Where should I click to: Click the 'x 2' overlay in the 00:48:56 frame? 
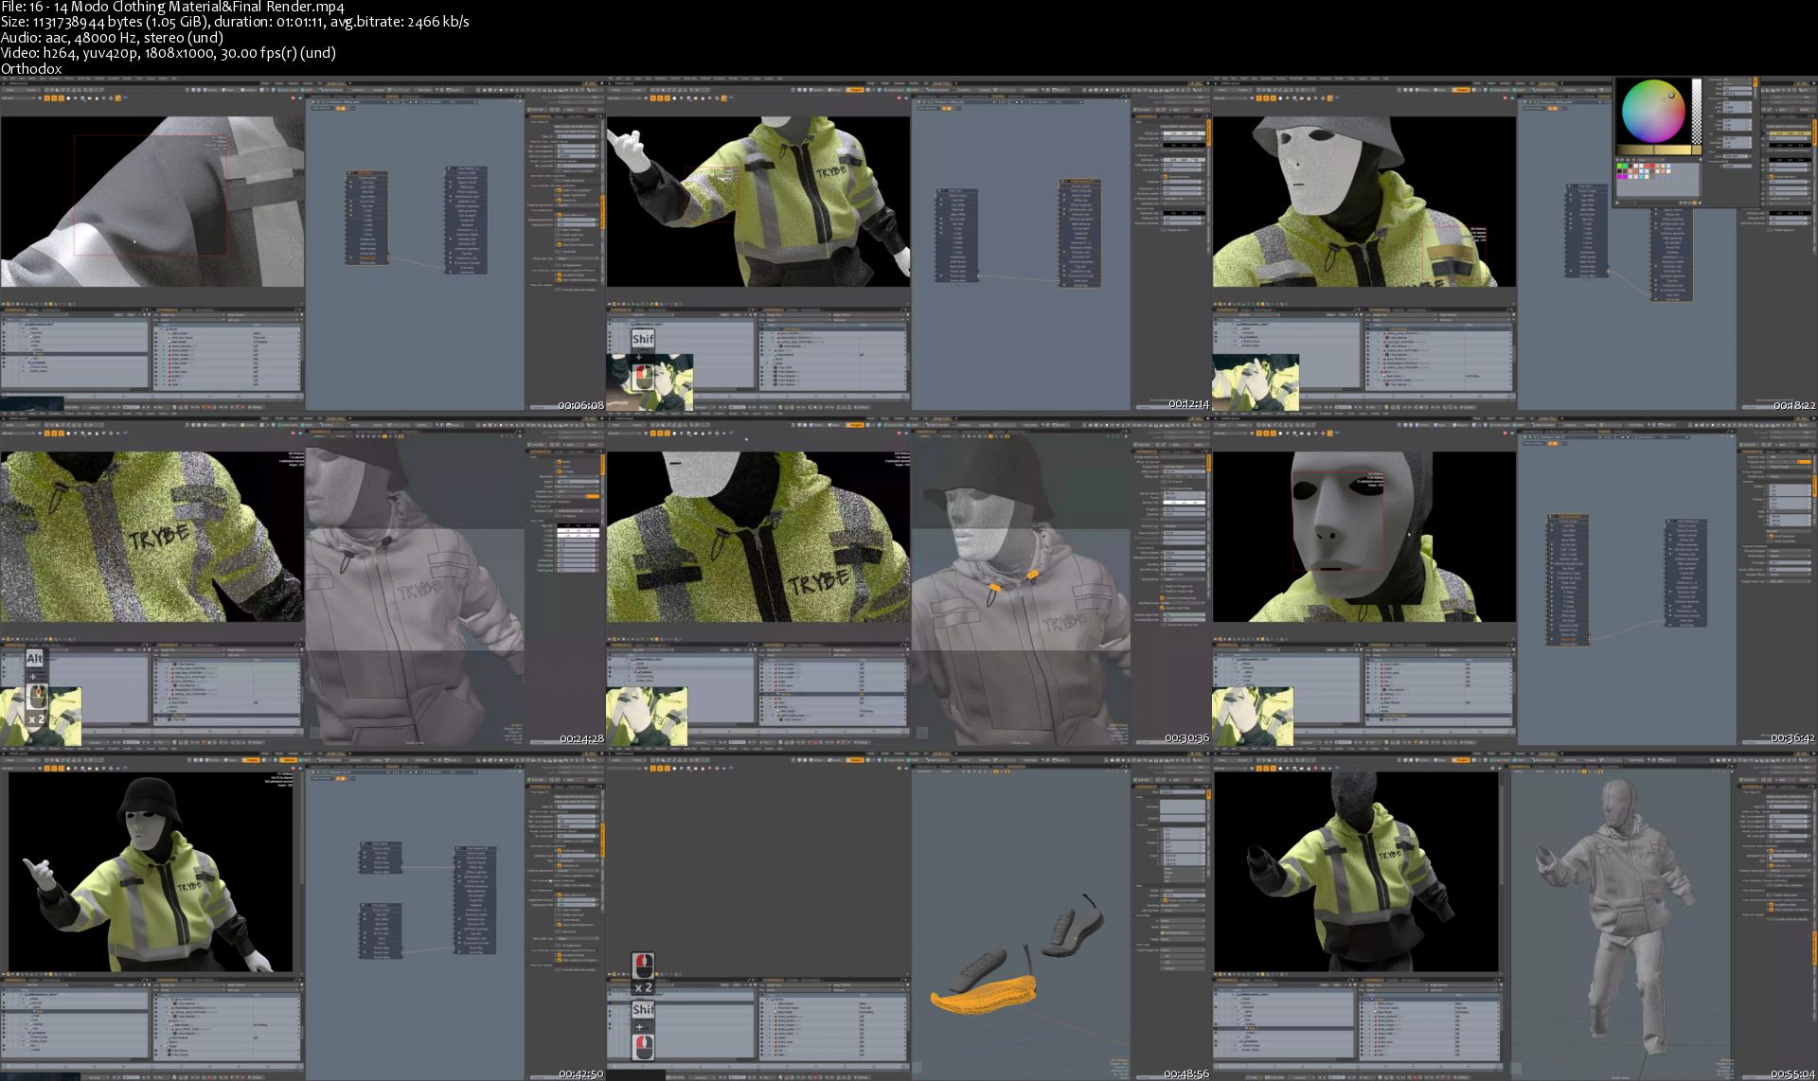tap(643, 987)
